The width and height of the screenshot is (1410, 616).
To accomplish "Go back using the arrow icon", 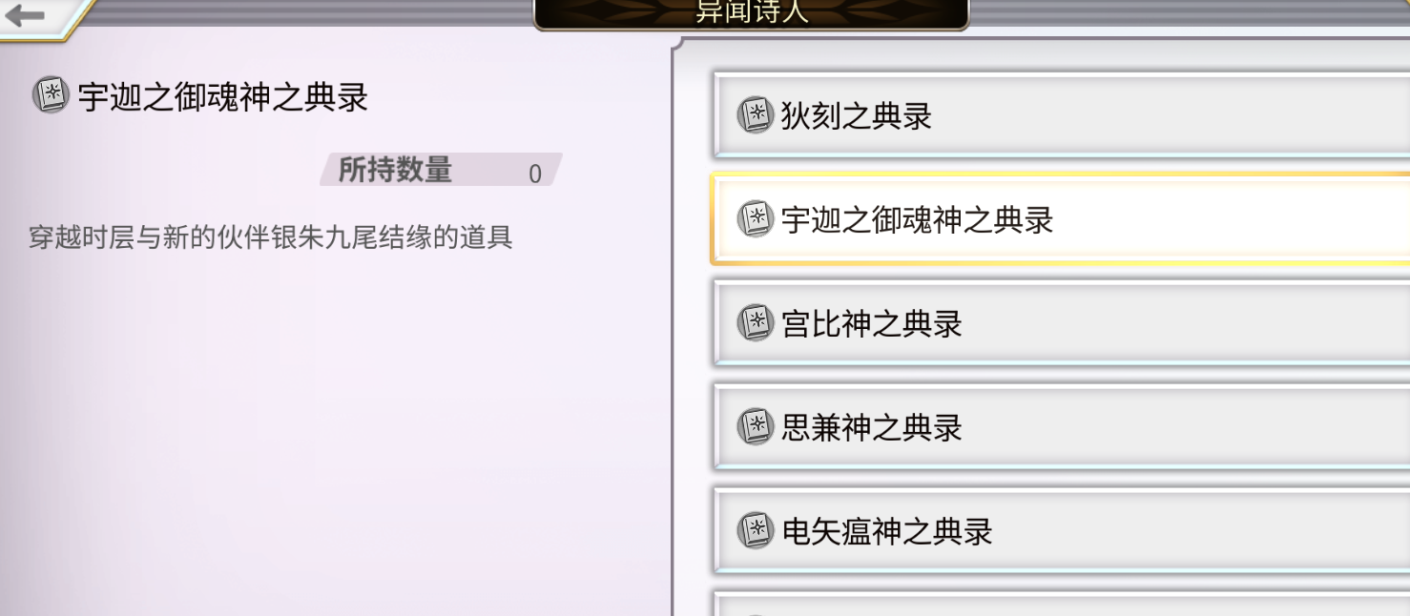I will pyautogui.click(x=25, y=15).
